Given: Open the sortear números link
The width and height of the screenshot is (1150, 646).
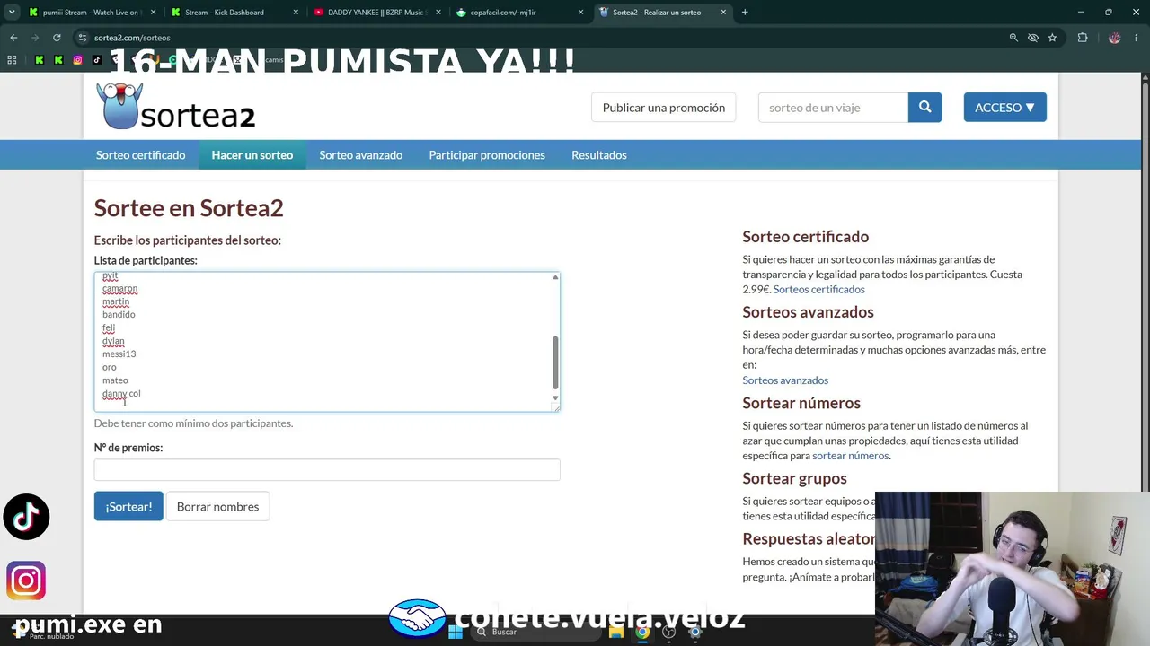Looking at the screenshot, I should coord(851,456).
